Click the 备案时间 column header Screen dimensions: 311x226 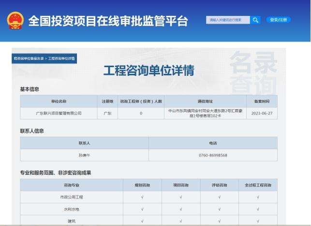point(262,101)
